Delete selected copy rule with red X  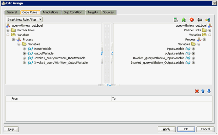click(197, 91)
